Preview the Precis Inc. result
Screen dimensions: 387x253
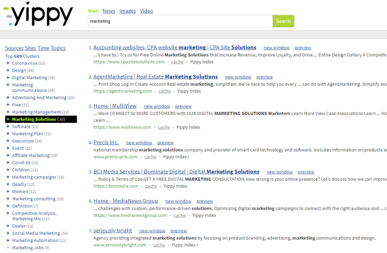click(x=166, y=143)
